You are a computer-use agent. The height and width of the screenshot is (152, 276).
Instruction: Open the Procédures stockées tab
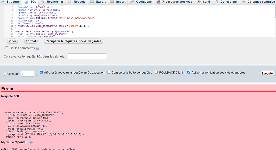click(x=174, y=2)
